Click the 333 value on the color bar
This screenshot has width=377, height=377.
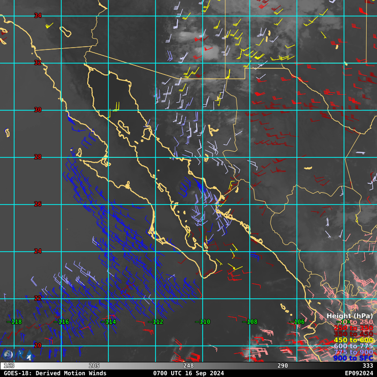[x=368, y=366]
